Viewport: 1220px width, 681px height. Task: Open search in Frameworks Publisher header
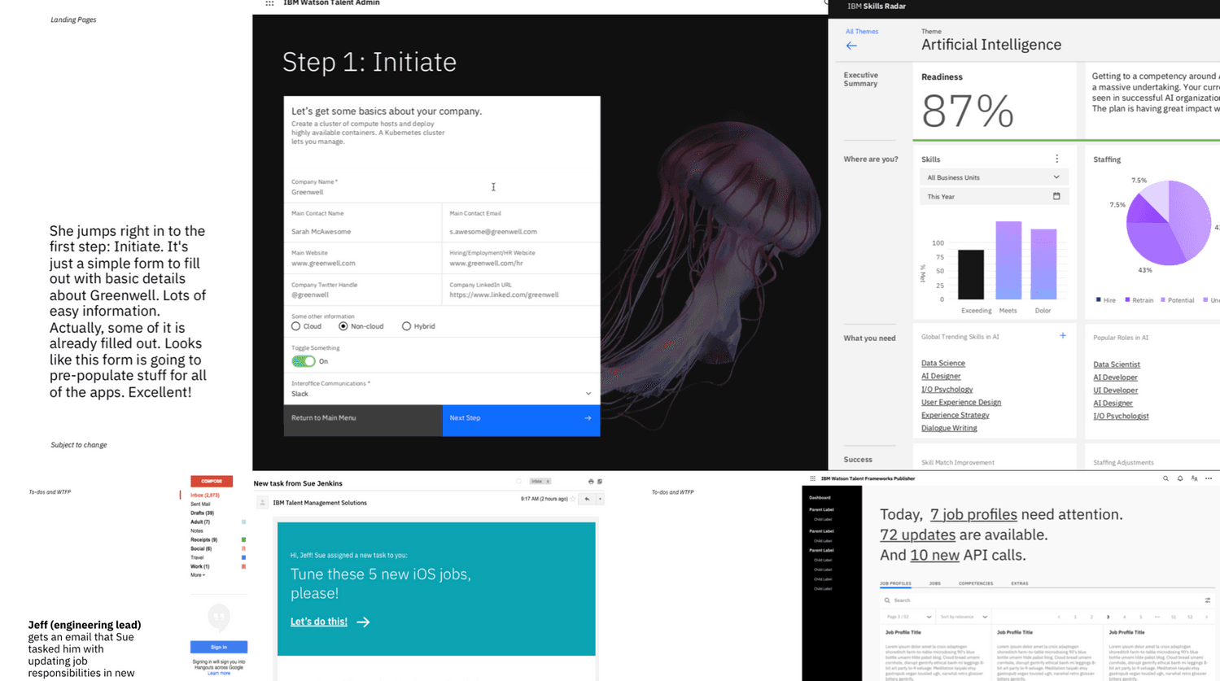click(x=1165, y=478)
